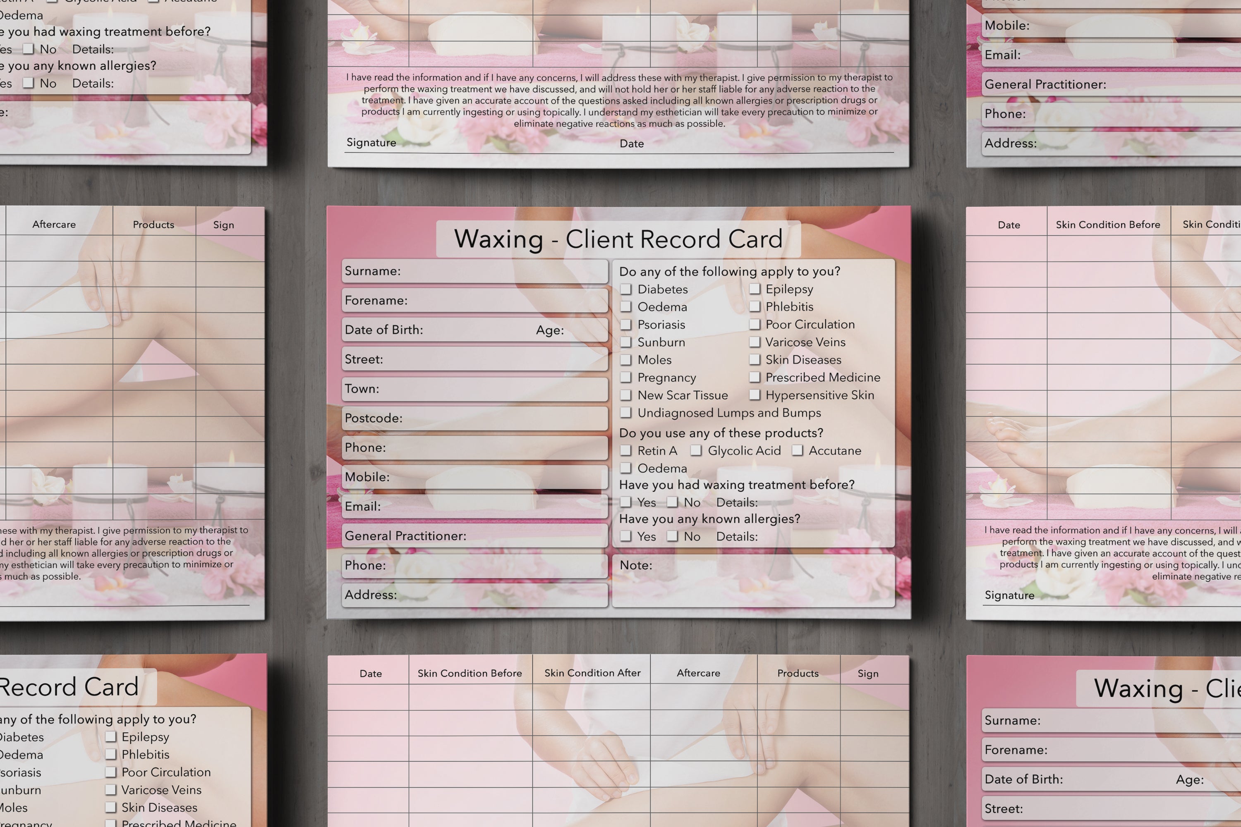
Task: Click 'Skin Condition After' header on bottom center card
Action: coord(592,673)
